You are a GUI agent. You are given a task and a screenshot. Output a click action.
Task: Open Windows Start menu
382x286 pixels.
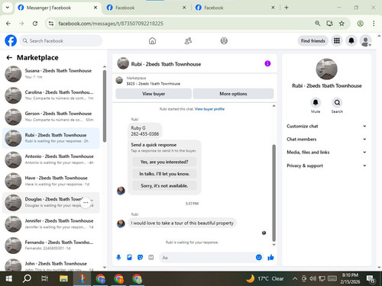(x=9, y=278)
